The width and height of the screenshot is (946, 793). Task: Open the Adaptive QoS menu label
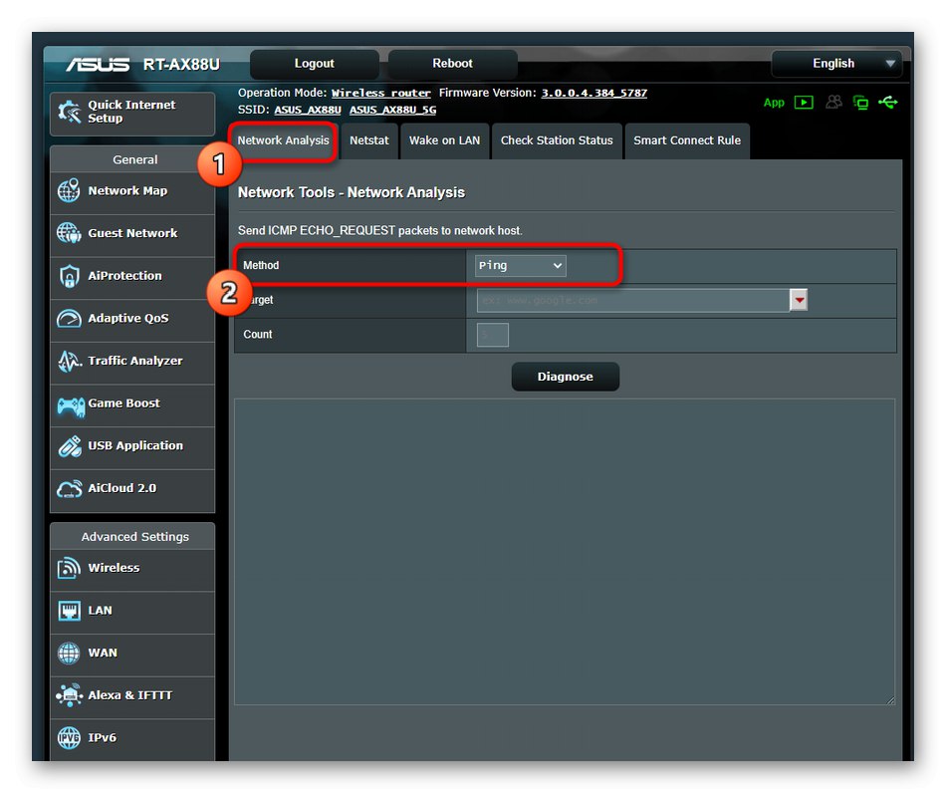coord(128,318)
